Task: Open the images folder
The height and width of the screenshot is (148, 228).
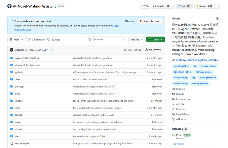Action: point(19,101)
